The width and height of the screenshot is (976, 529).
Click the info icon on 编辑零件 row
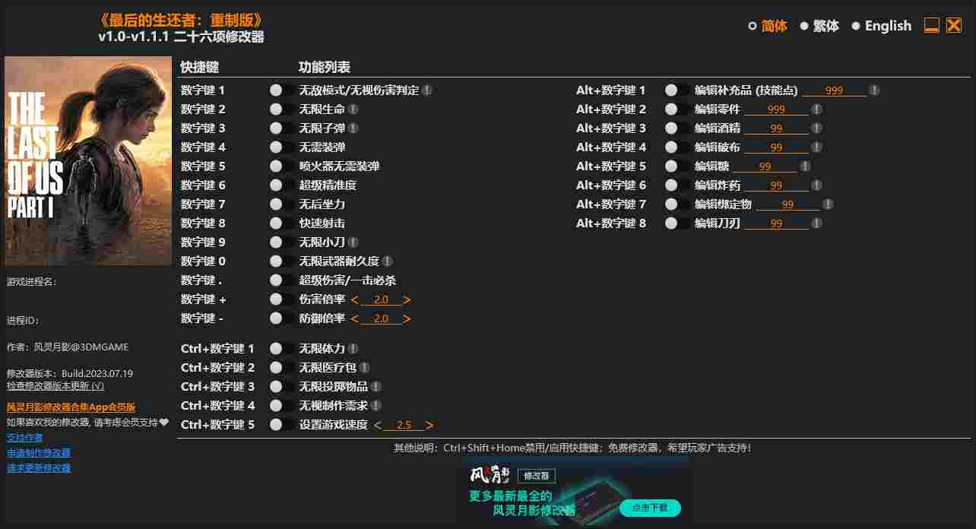click(x=817, y=109)
